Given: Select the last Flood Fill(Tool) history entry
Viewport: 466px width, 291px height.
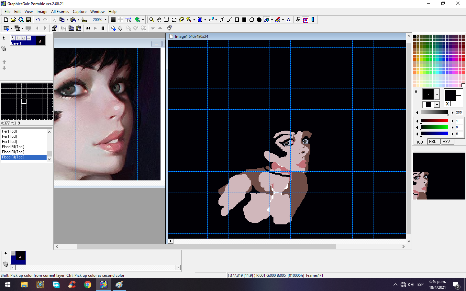Looking at the screenshot, I should point(24,157).
